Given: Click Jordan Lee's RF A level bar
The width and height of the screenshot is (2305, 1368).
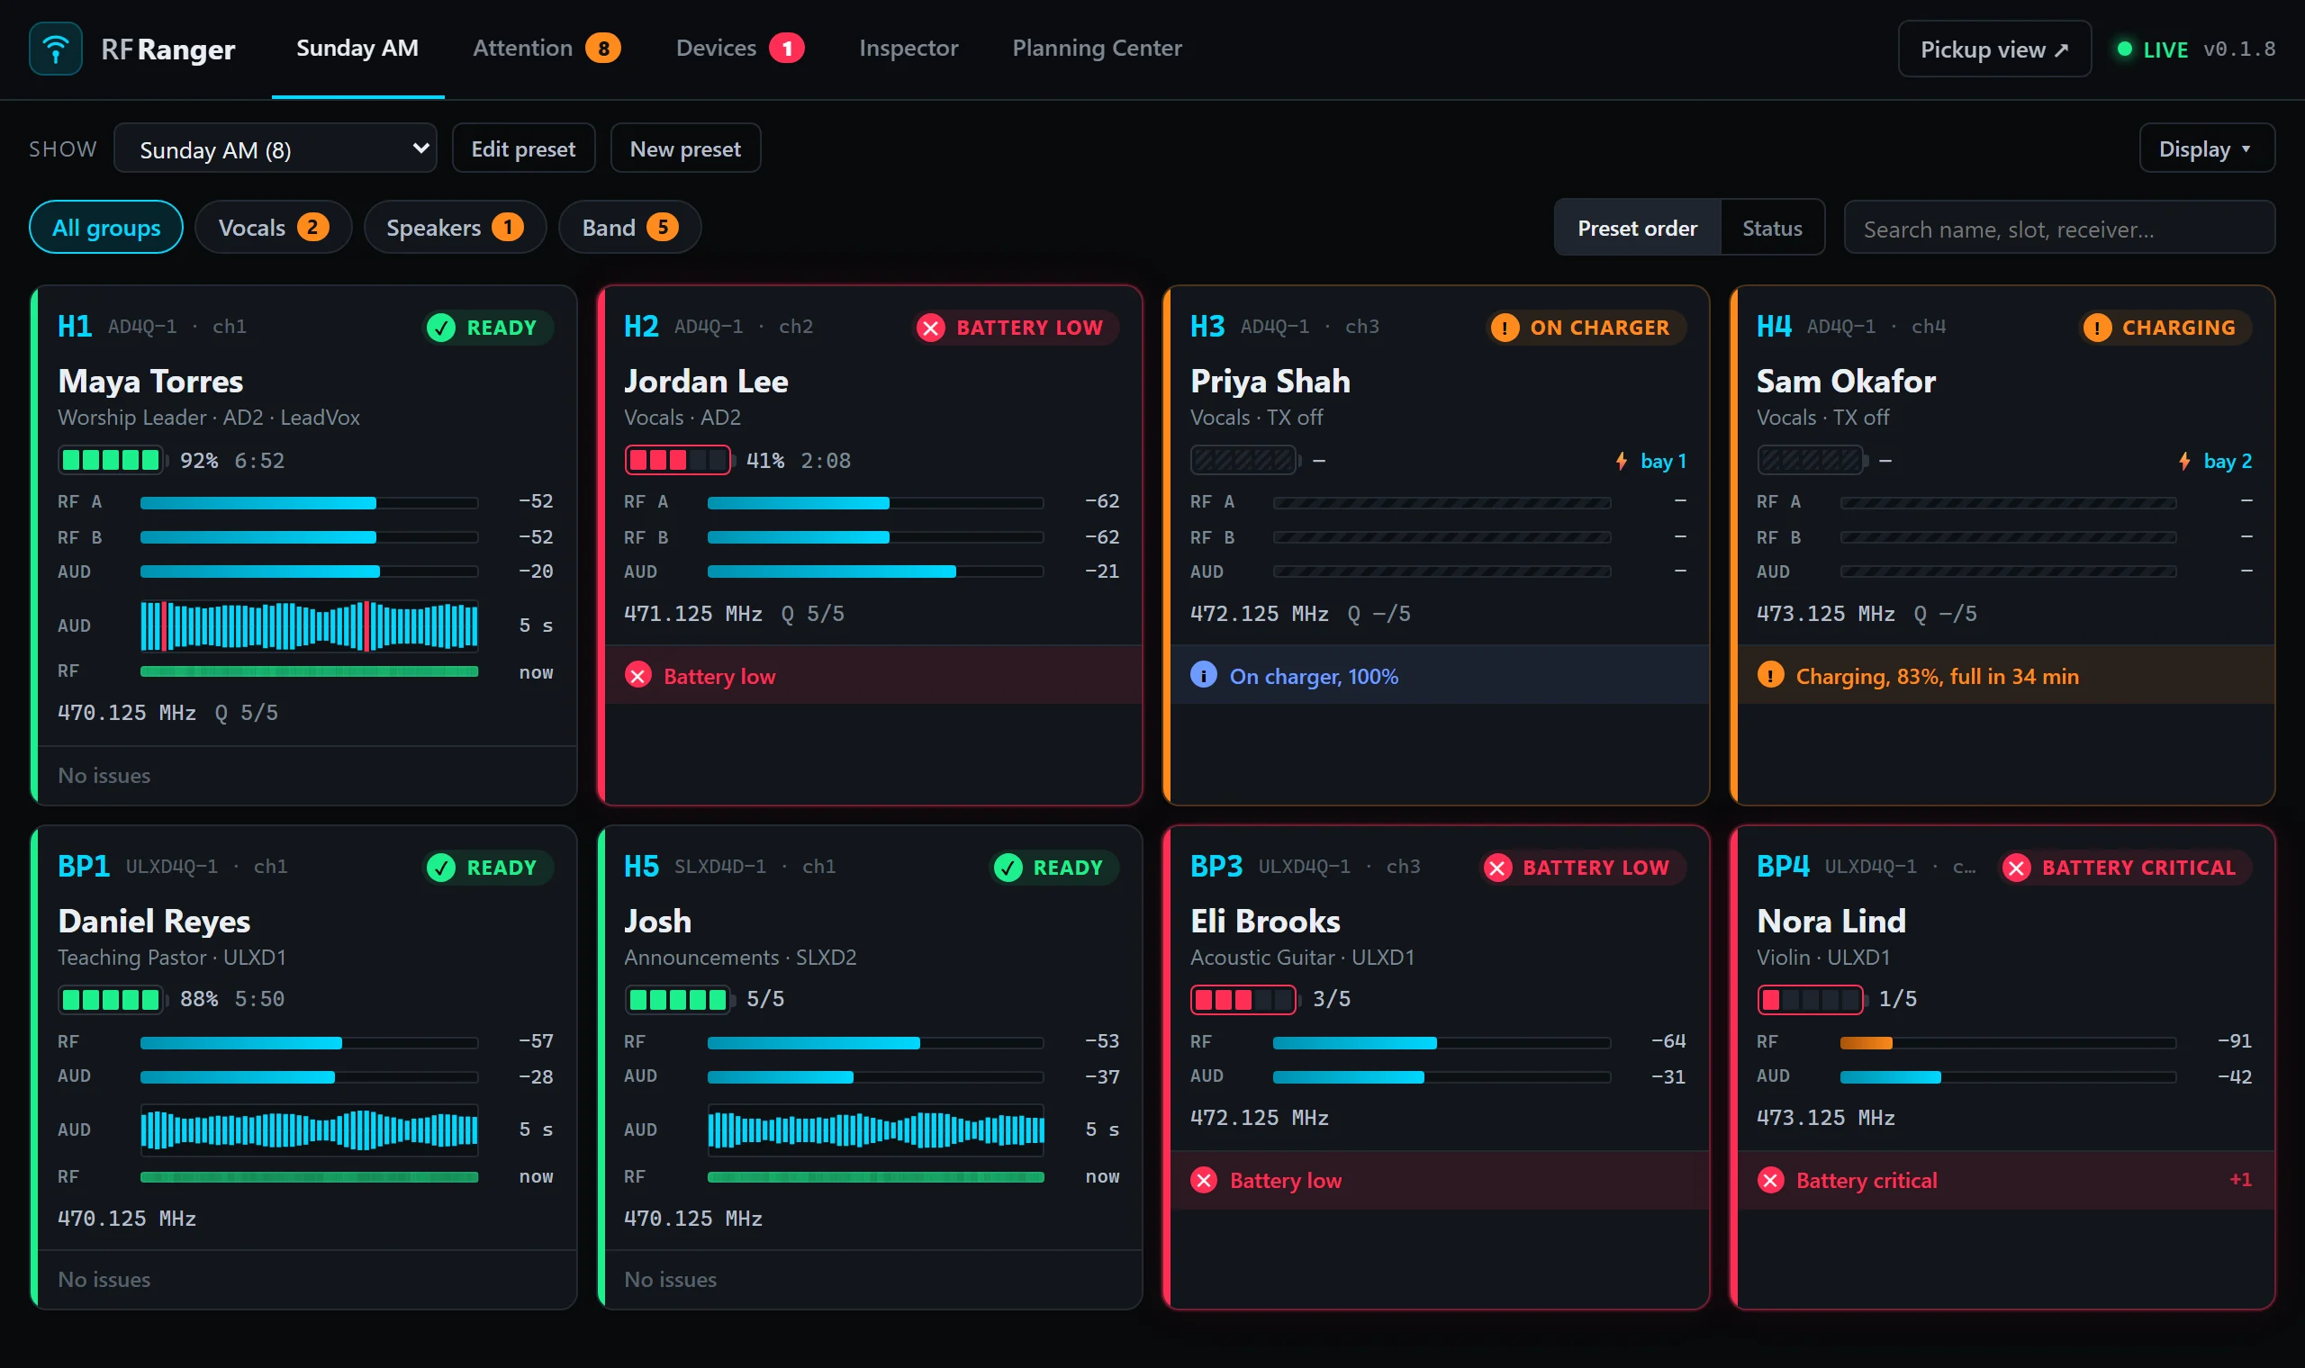Looking at the screenshot, I should (875, 503).
